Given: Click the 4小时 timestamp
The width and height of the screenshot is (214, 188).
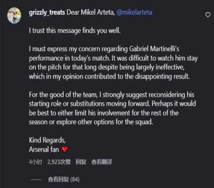Looking at the screenshot, I should pos(36,162).
